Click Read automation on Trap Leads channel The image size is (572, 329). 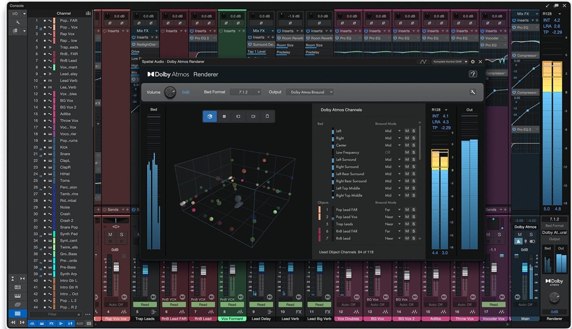point(145,304)
